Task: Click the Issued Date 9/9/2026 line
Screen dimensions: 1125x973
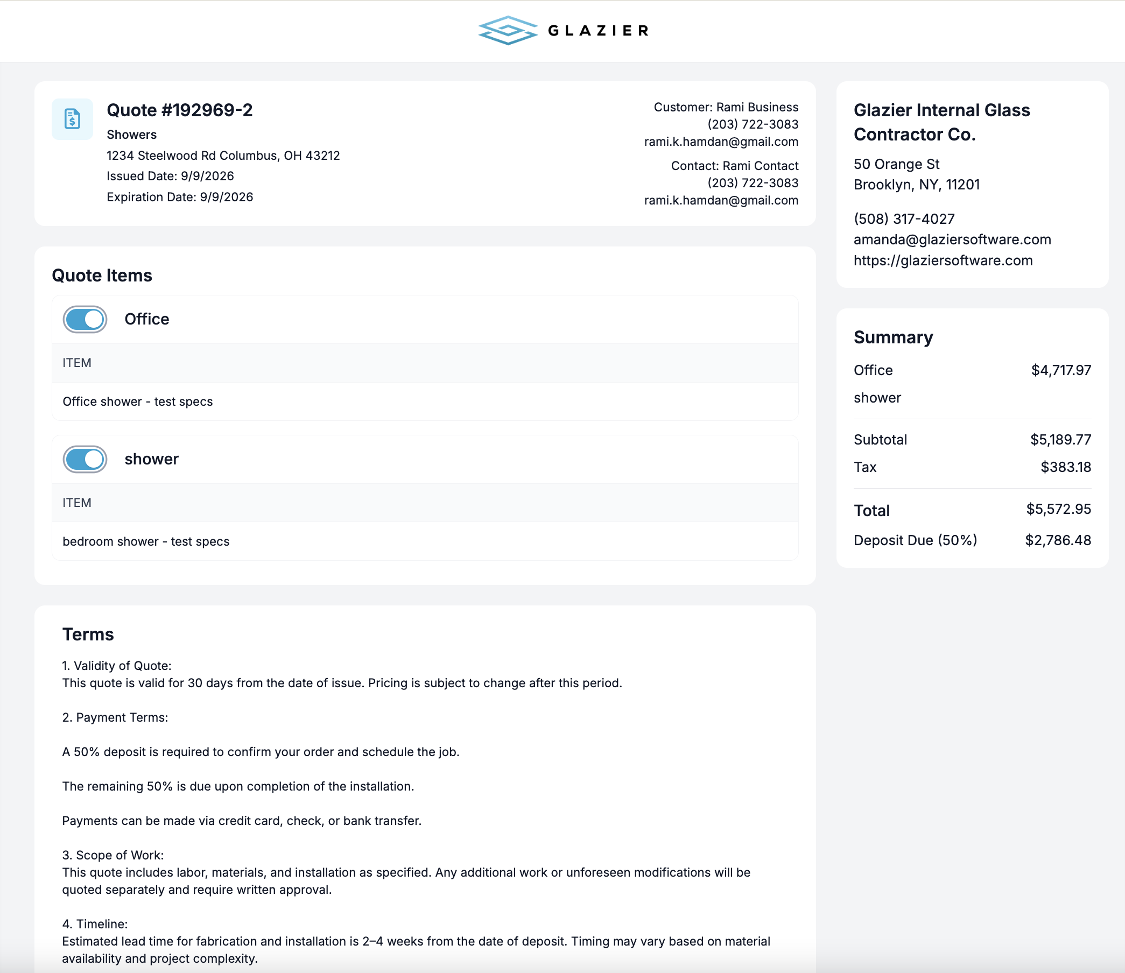Action: point(170,177)
